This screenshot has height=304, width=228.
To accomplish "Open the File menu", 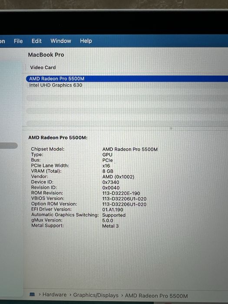I will coord(18,41).
